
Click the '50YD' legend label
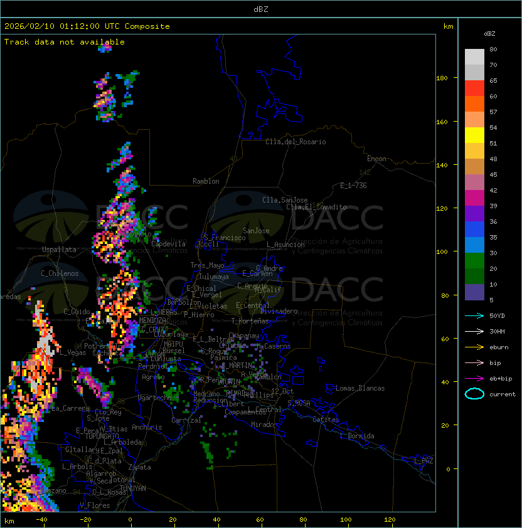tap(497, 315)
